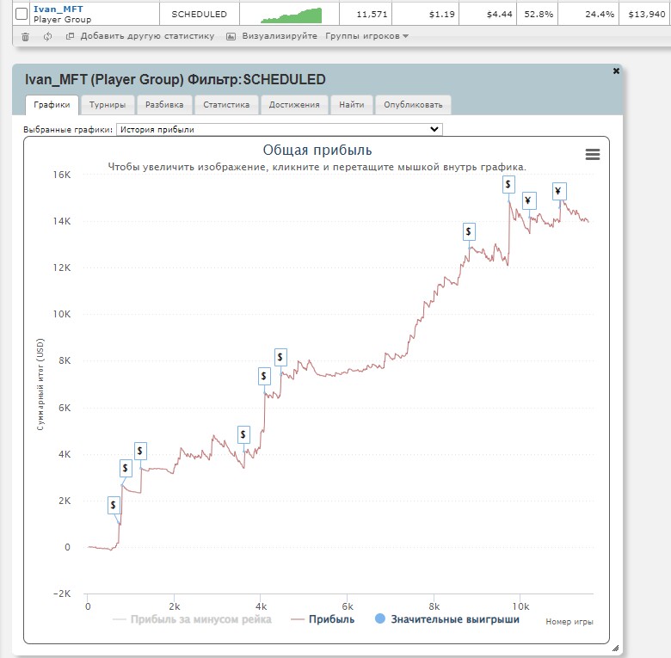Click the 'Визуализируйте' button
This screenshot has height=658, width=671.
click(272, 36)
